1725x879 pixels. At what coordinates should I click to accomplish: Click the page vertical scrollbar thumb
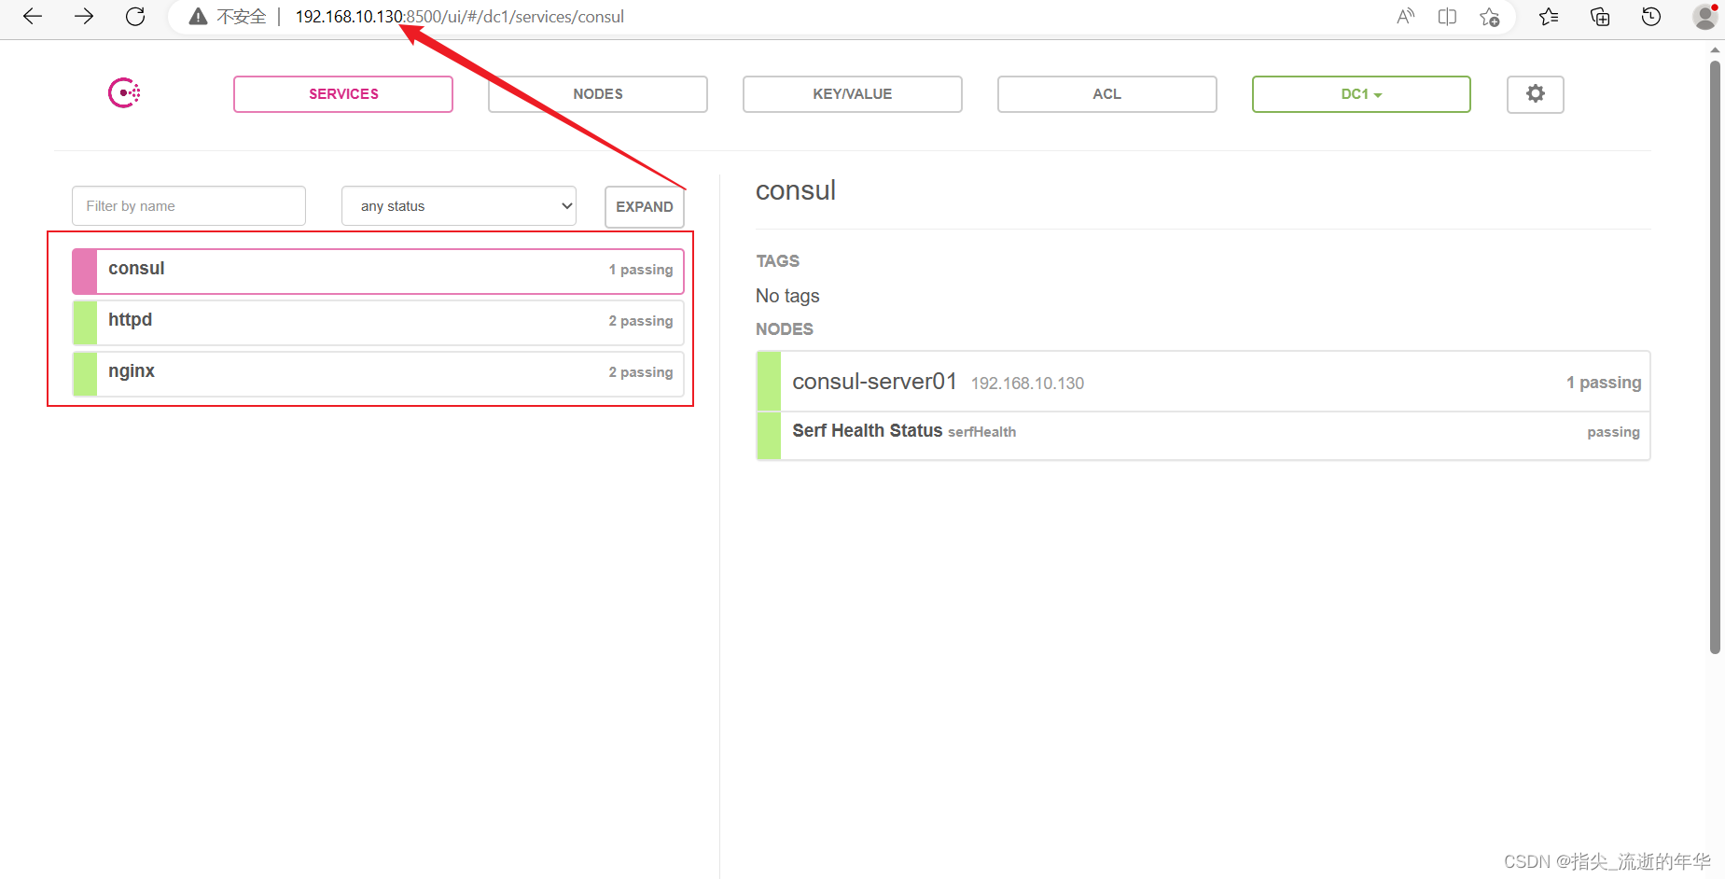1715,357
